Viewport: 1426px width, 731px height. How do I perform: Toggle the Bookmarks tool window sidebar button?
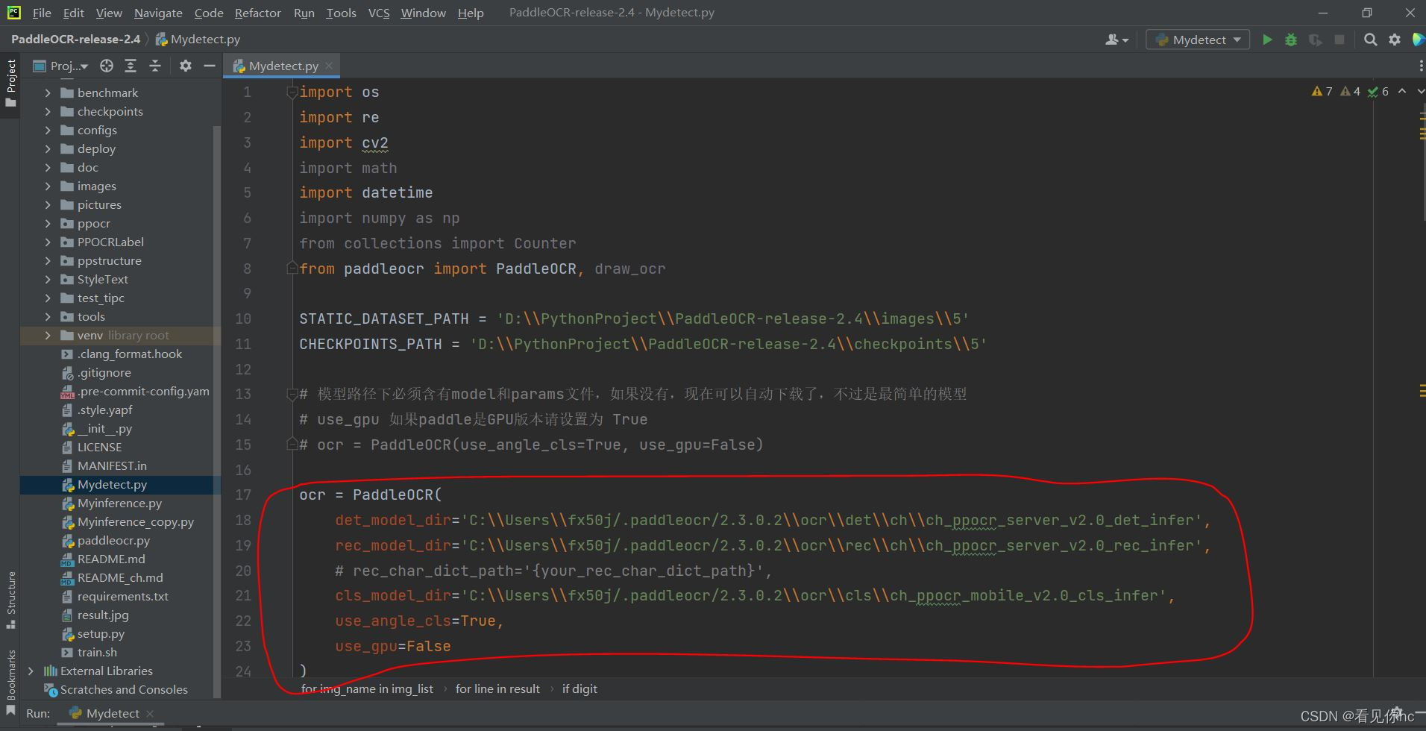[10, 682]
